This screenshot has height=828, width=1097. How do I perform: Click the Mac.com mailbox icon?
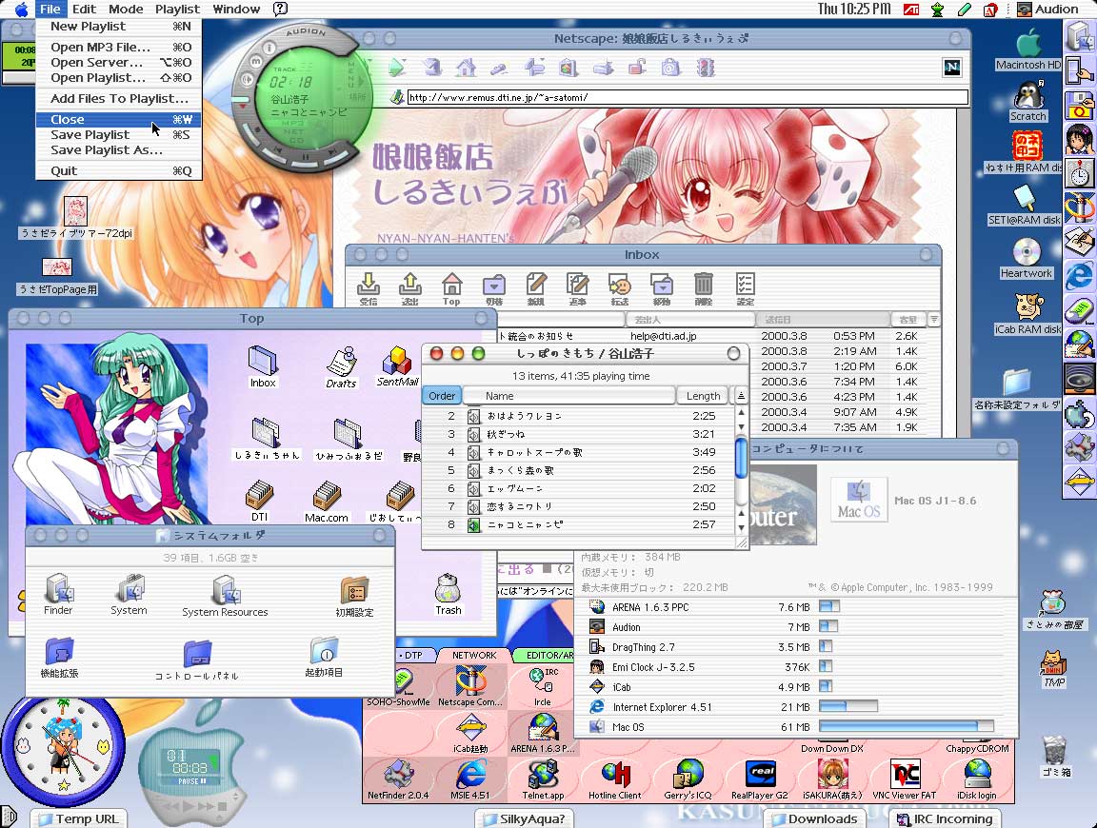tap(326, 496)
